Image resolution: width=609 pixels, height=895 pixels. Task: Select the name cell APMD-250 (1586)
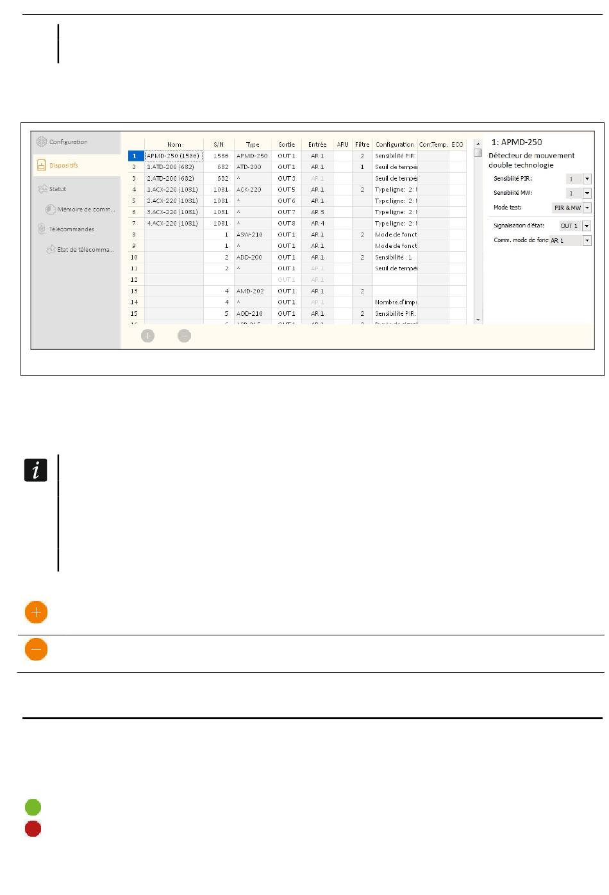click(174, 156)
